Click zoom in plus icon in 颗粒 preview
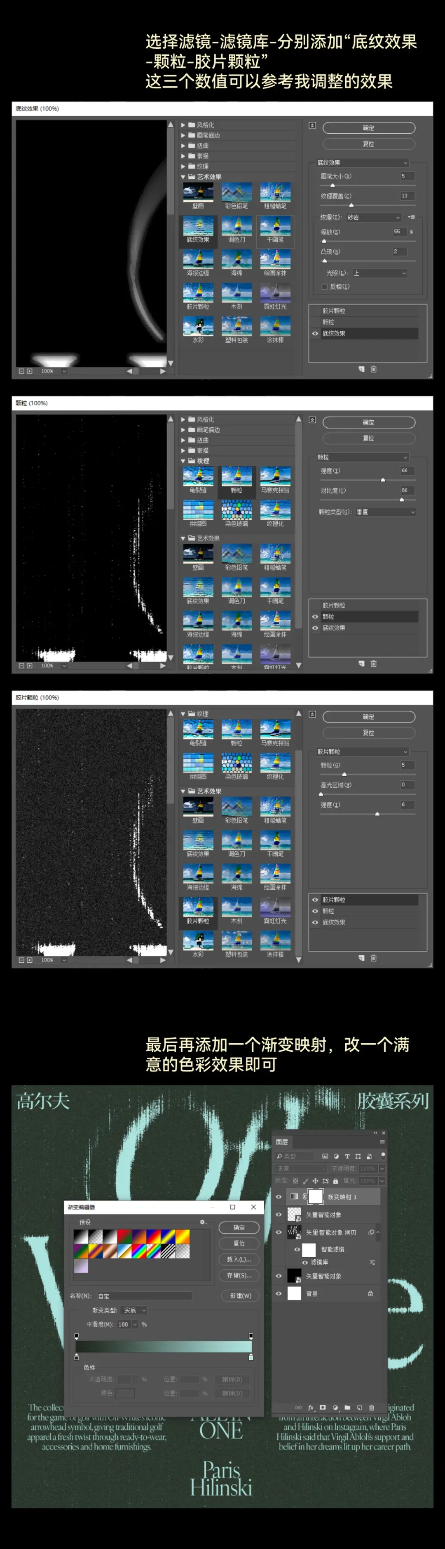 [29, 666]
